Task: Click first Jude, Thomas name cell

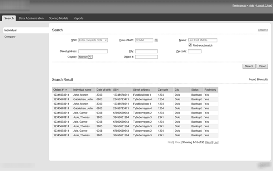Action: point(81,118)
